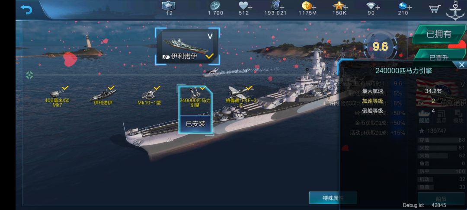The image size is (467, 210).
Task: Open the shopping cart store
Action: pyautogui.click(x=435, y=9)
